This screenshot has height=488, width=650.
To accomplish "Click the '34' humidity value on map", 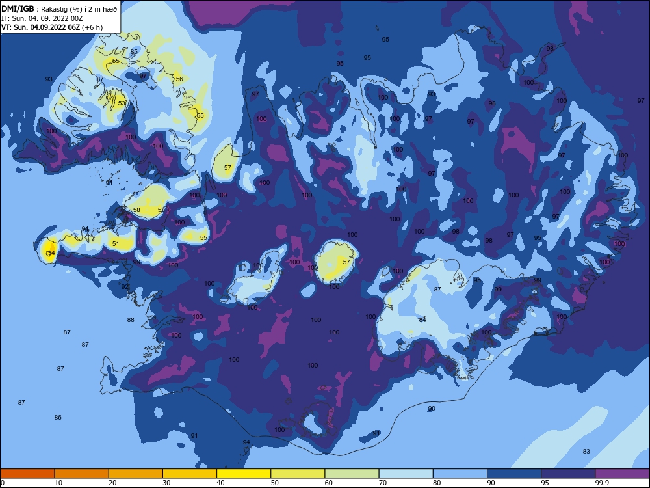I will (51, 252).
